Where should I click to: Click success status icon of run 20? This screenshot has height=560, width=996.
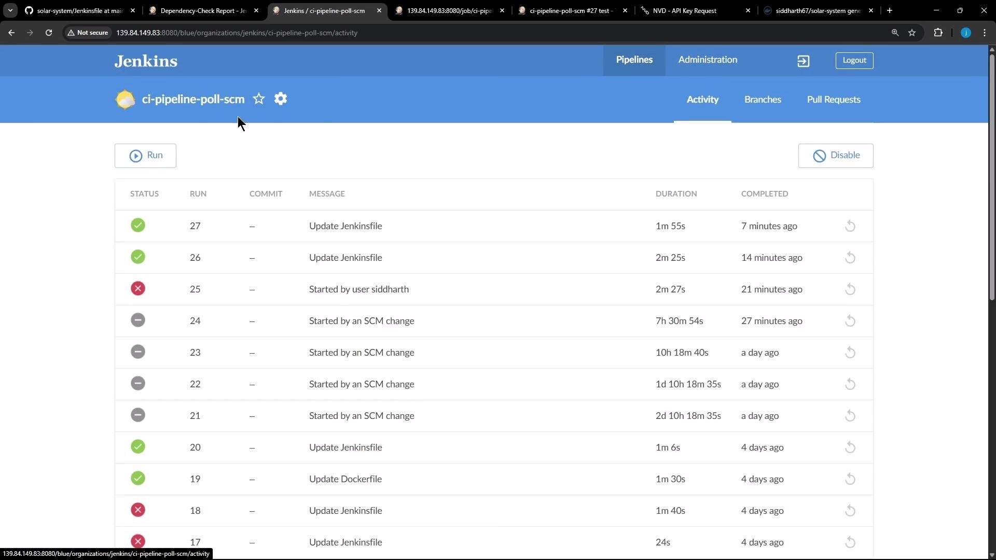point(138,446)
